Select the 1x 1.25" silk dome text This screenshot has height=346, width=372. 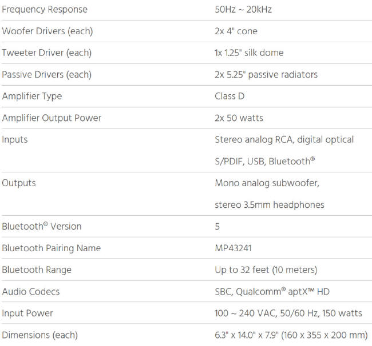pos(249,53)
